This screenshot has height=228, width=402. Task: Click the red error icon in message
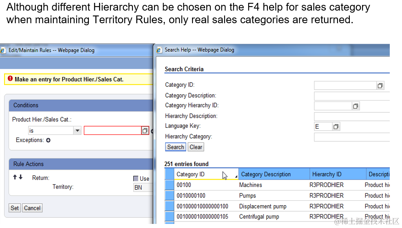pos(10,79)
